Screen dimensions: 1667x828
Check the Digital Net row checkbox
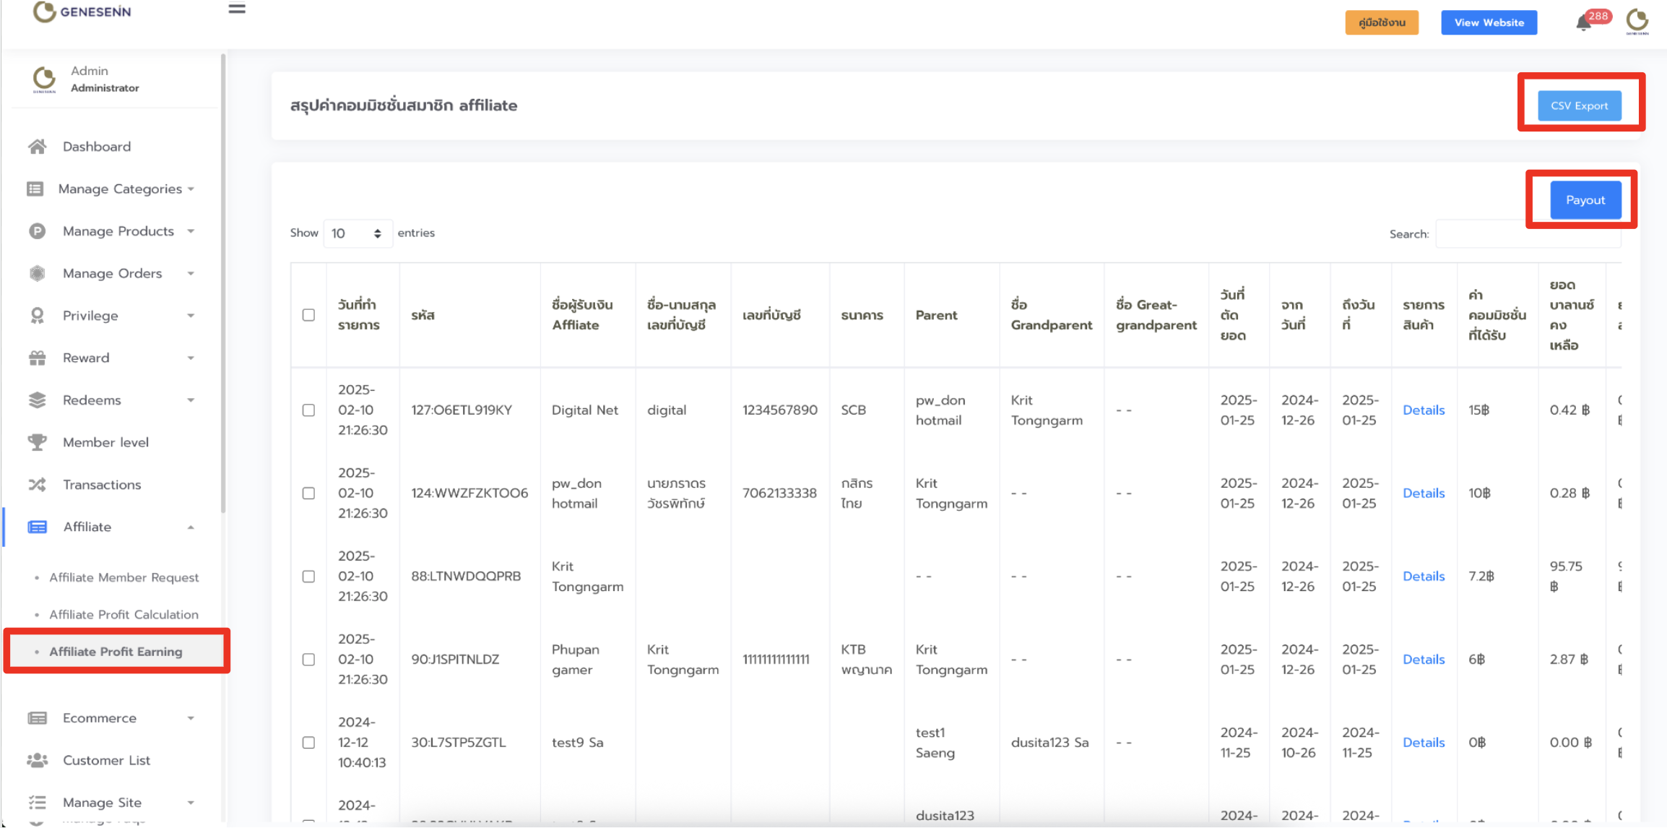[x=308, y=410]
